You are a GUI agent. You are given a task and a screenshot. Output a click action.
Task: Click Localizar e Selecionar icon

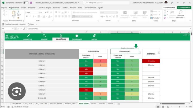pyautogui.click(x=180, y=13)
